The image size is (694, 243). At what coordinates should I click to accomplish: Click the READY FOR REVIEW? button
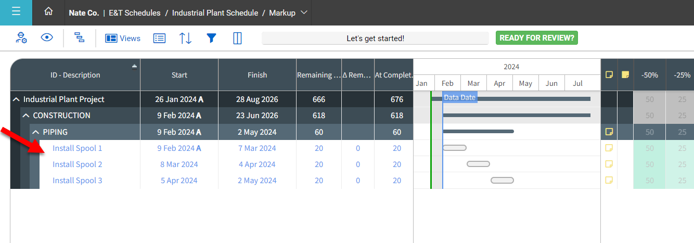click(x=536, y=38)
